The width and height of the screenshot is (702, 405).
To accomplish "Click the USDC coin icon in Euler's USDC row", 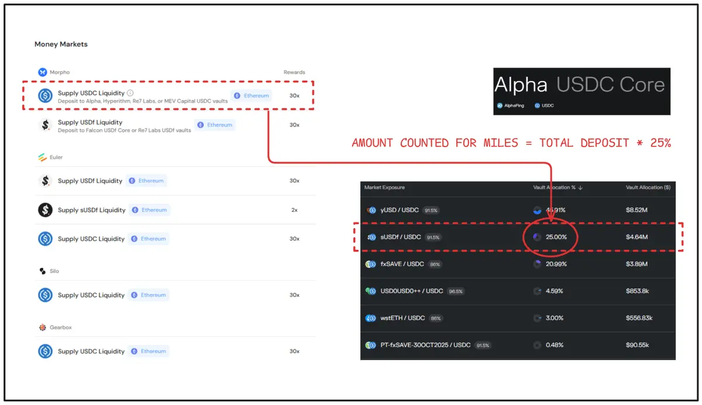I will pyautogui.click(x=45, y=239).
